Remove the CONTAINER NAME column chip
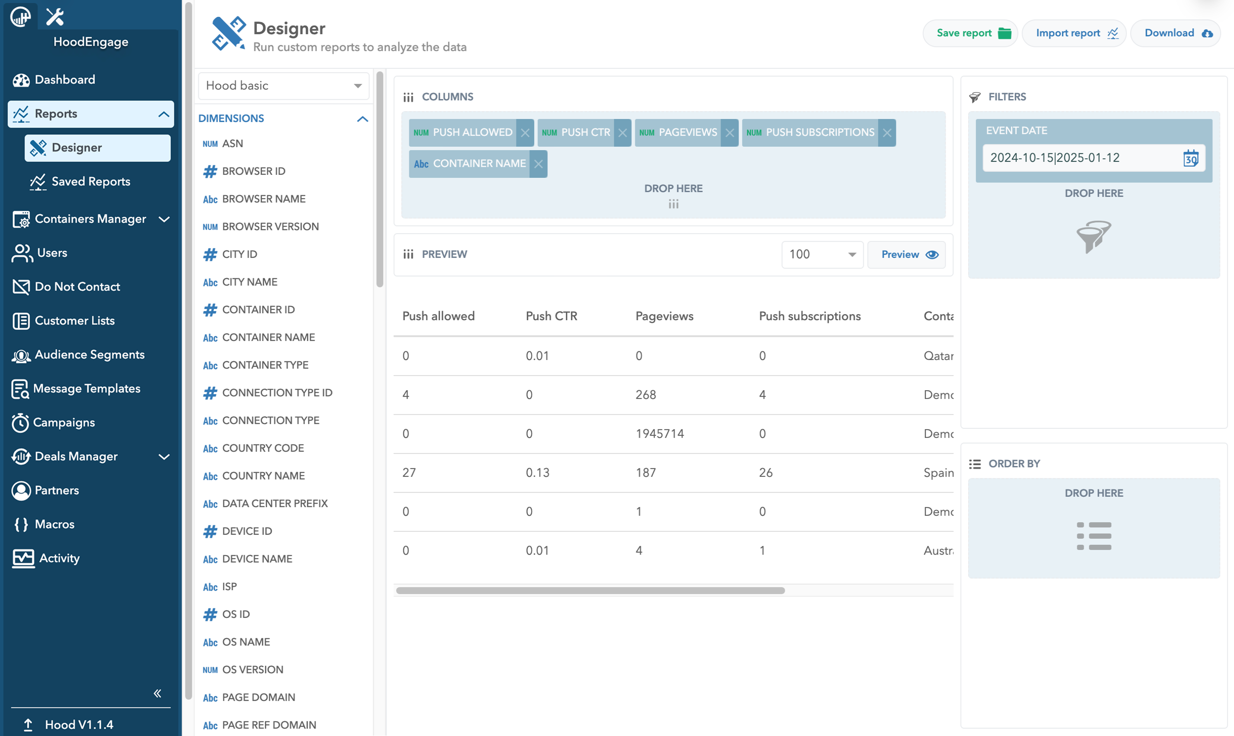Viewport: 1234px width, 736px height. click(x=538, y=164)
